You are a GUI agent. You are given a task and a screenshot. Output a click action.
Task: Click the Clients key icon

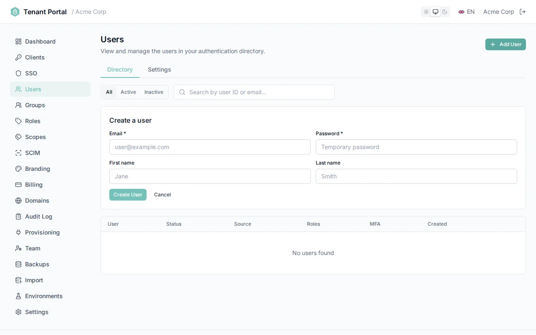click(18, 57)
